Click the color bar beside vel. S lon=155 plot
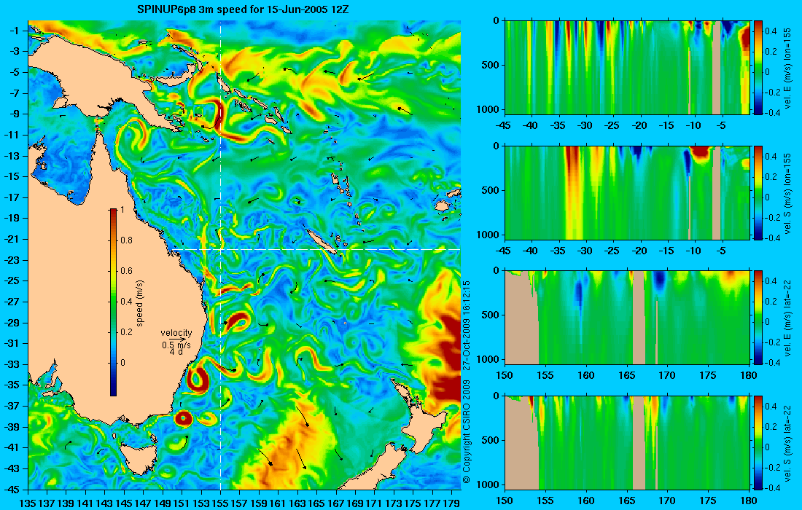 pyautogui.click(x=758, y=192)
